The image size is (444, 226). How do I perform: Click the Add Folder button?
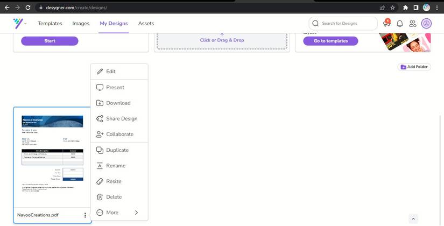(x=414, y=67)
